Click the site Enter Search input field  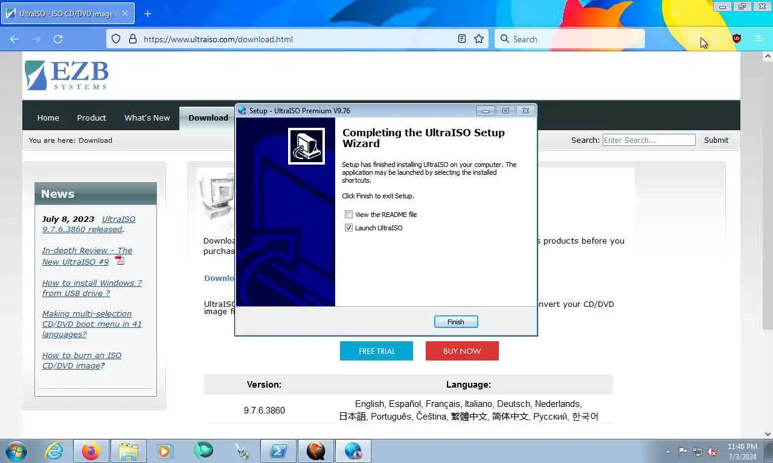pos(649,140)
